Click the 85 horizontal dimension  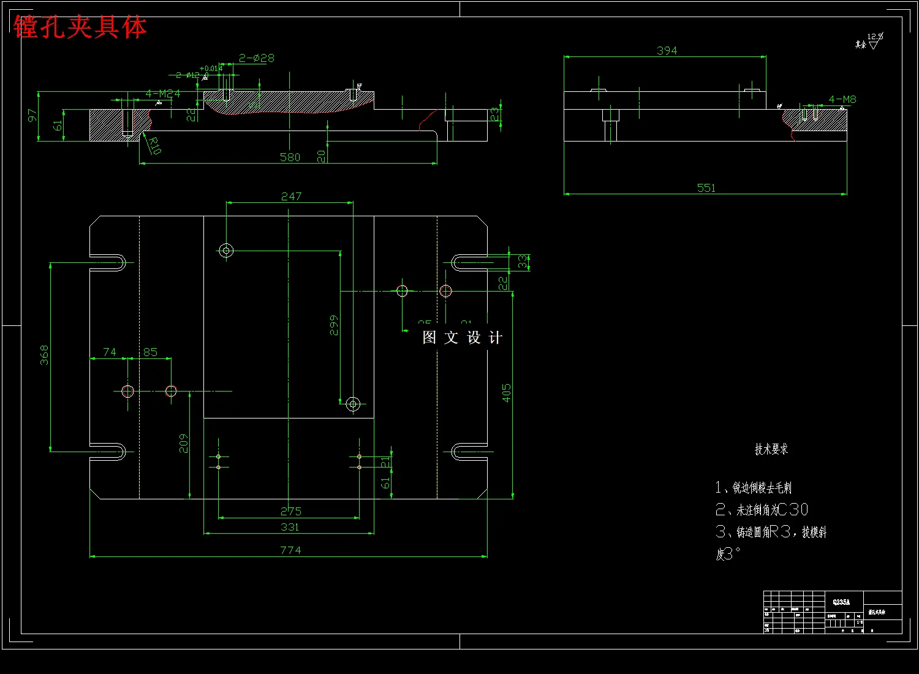click(x=150, y=352)
